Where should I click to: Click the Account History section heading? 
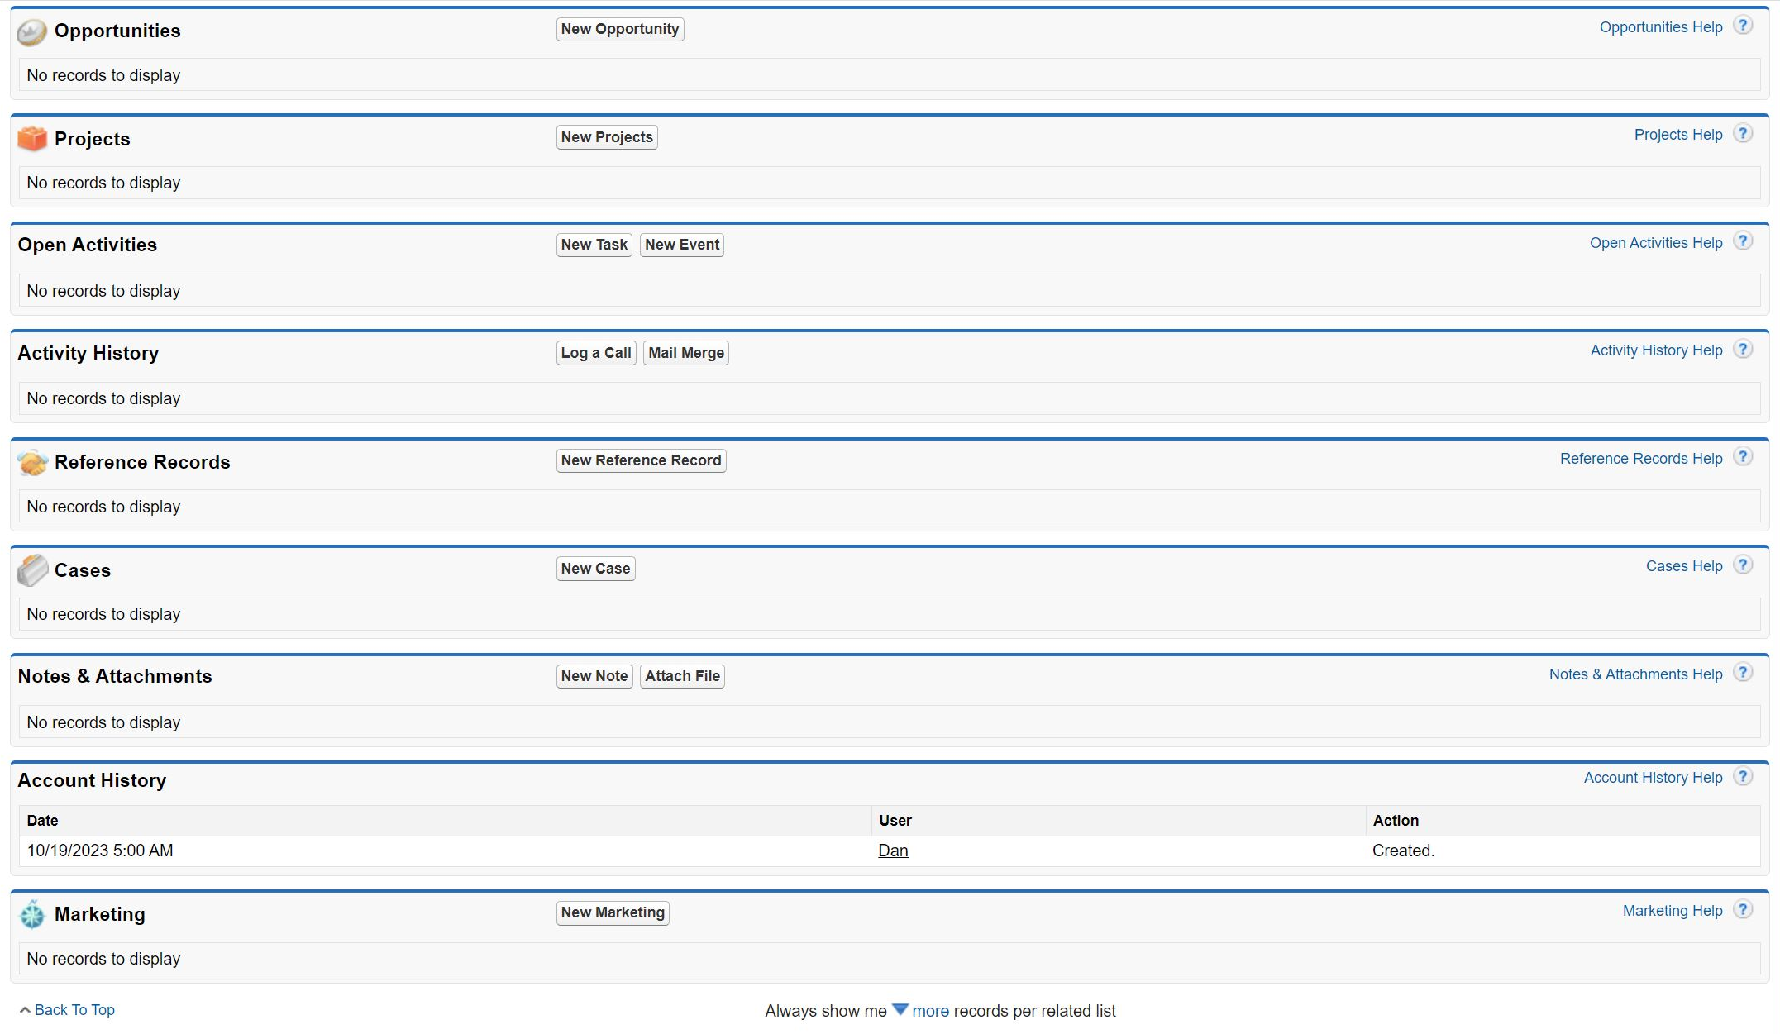pos(93,780)
